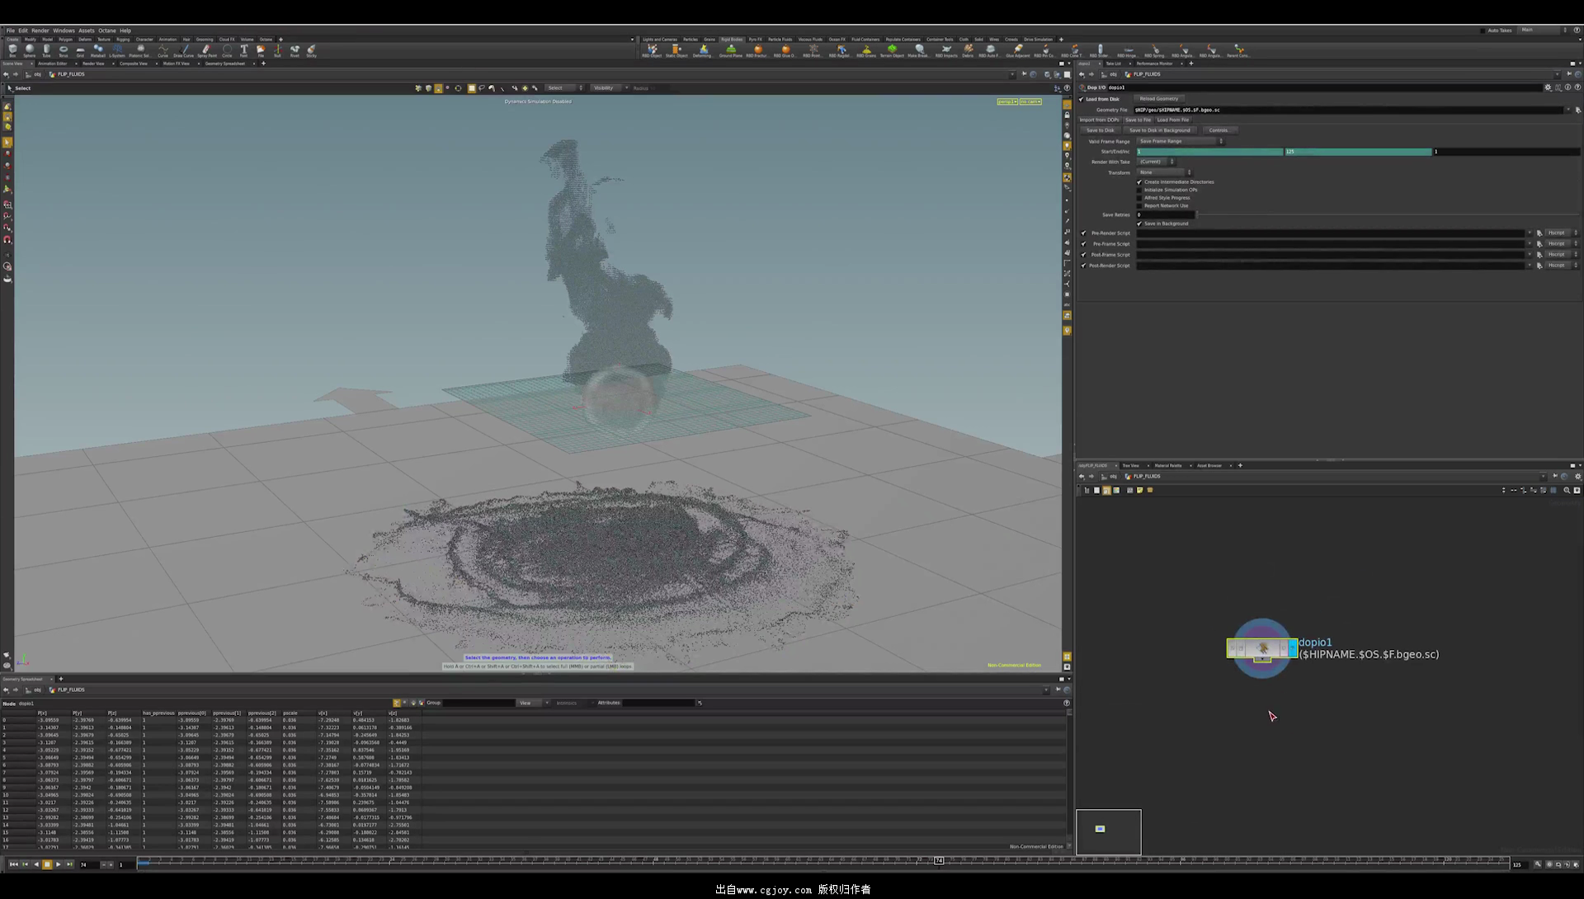Open Render With Take dropdown
The width and height of the screenshot is (1584, 899).
coord(1156,162)
